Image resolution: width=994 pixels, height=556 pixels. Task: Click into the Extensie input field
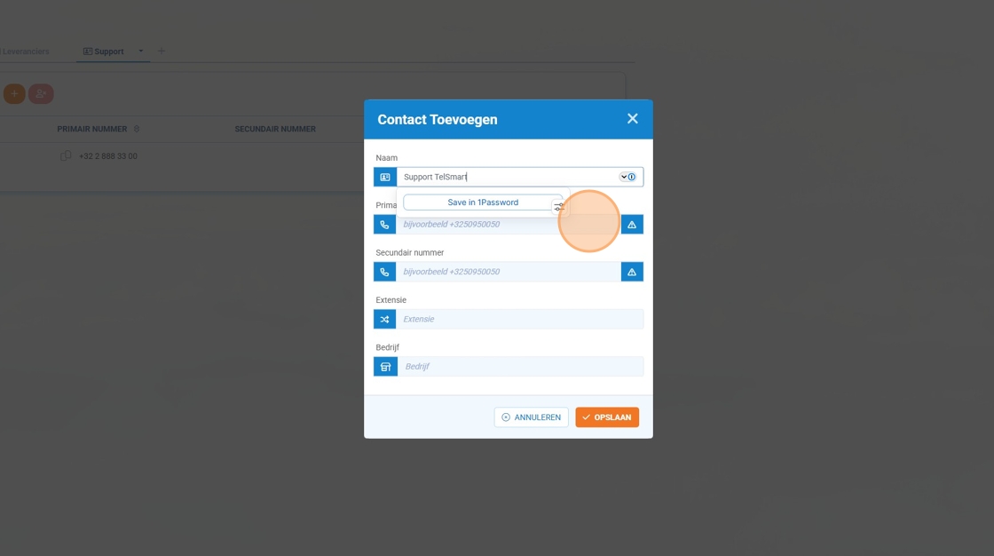(519, 319)
